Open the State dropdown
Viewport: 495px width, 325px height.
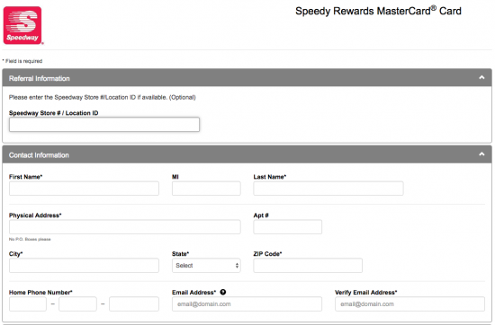coord(206,266)
